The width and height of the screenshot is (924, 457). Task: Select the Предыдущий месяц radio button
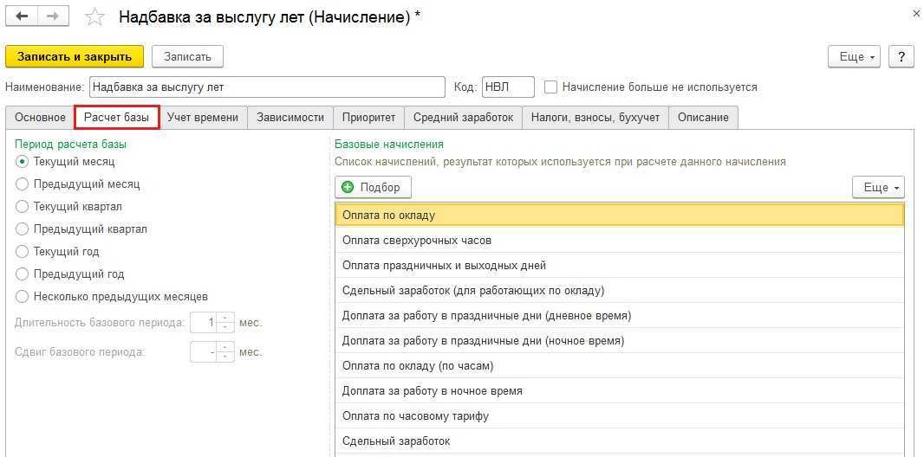point(23,183)
